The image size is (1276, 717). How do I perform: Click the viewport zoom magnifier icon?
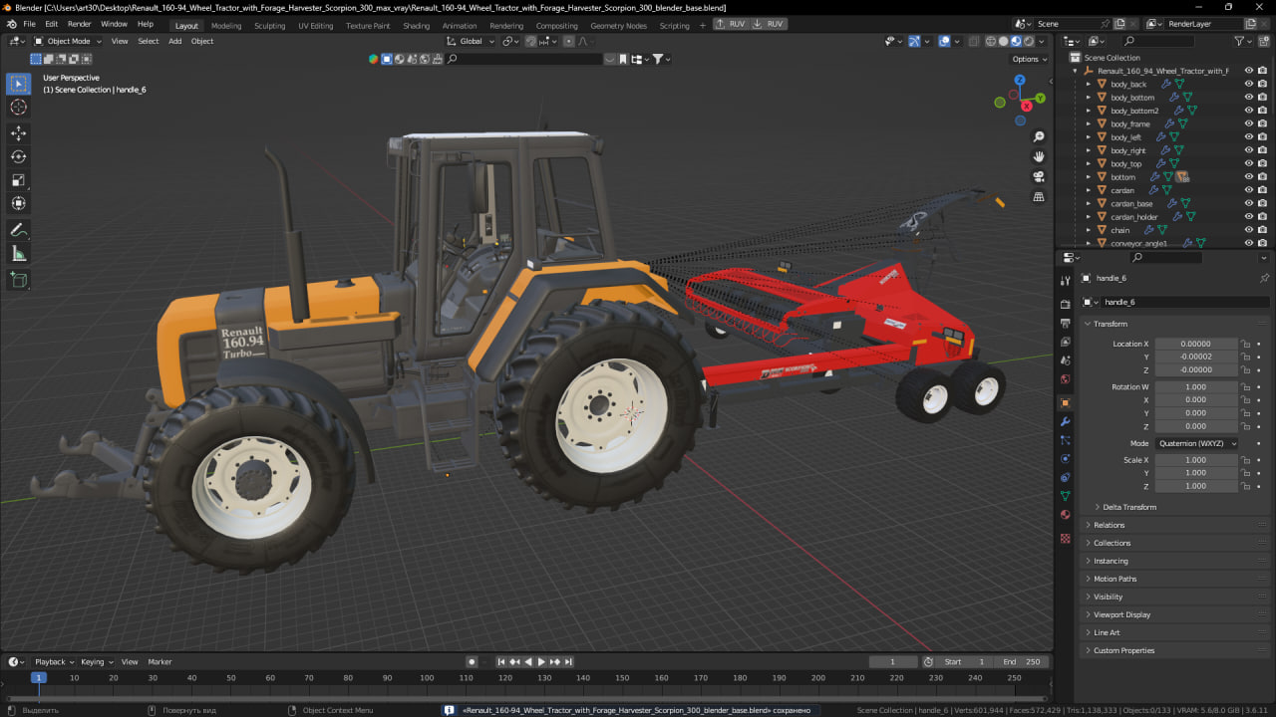pos(1039,136)
